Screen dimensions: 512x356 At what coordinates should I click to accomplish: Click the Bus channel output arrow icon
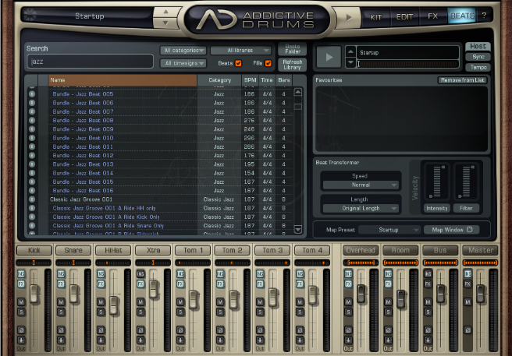(x=428, y=340)
